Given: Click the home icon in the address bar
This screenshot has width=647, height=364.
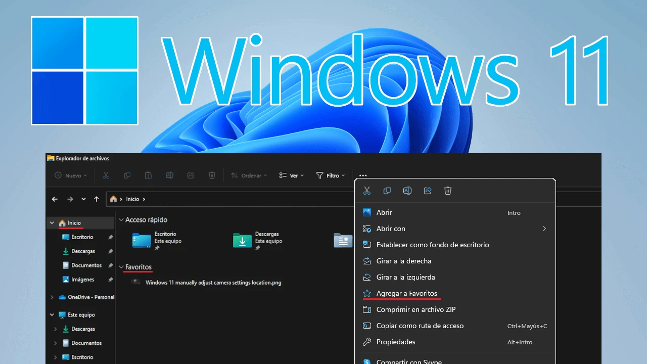Looking at the screenshot, I should coord(114,199).
